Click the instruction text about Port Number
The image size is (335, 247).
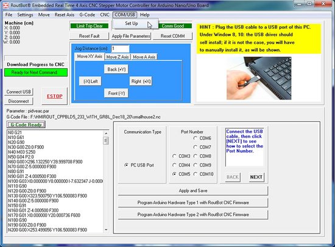coord(244,141)
